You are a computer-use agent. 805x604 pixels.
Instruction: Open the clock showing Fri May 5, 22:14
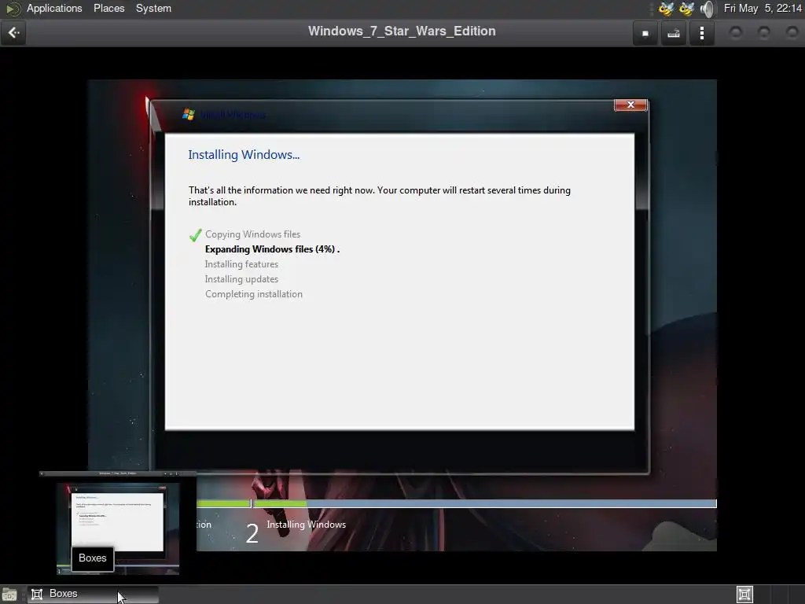763,8
